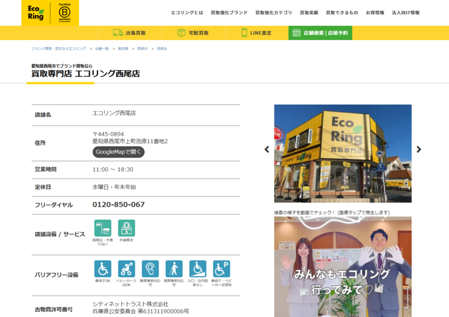Click the 西尾店 breadcrumb entry
Image resolution: width=449 pixels, height=317 pixels.
click(x=162, y=49)
